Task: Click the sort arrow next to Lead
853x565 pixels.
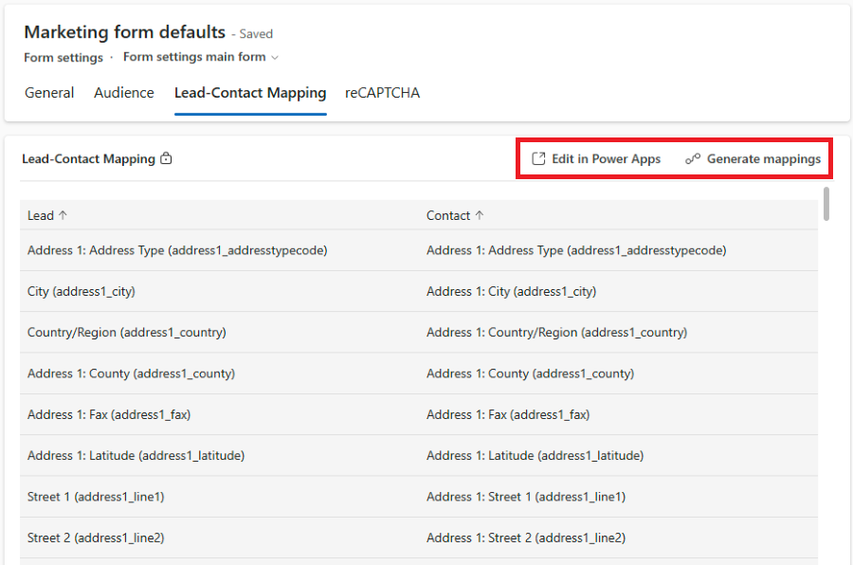Action: tap(64, 215)
